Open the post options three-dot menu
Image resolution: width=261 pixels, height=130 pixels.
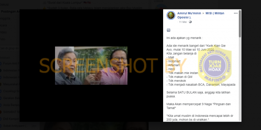tap(236, 13)
